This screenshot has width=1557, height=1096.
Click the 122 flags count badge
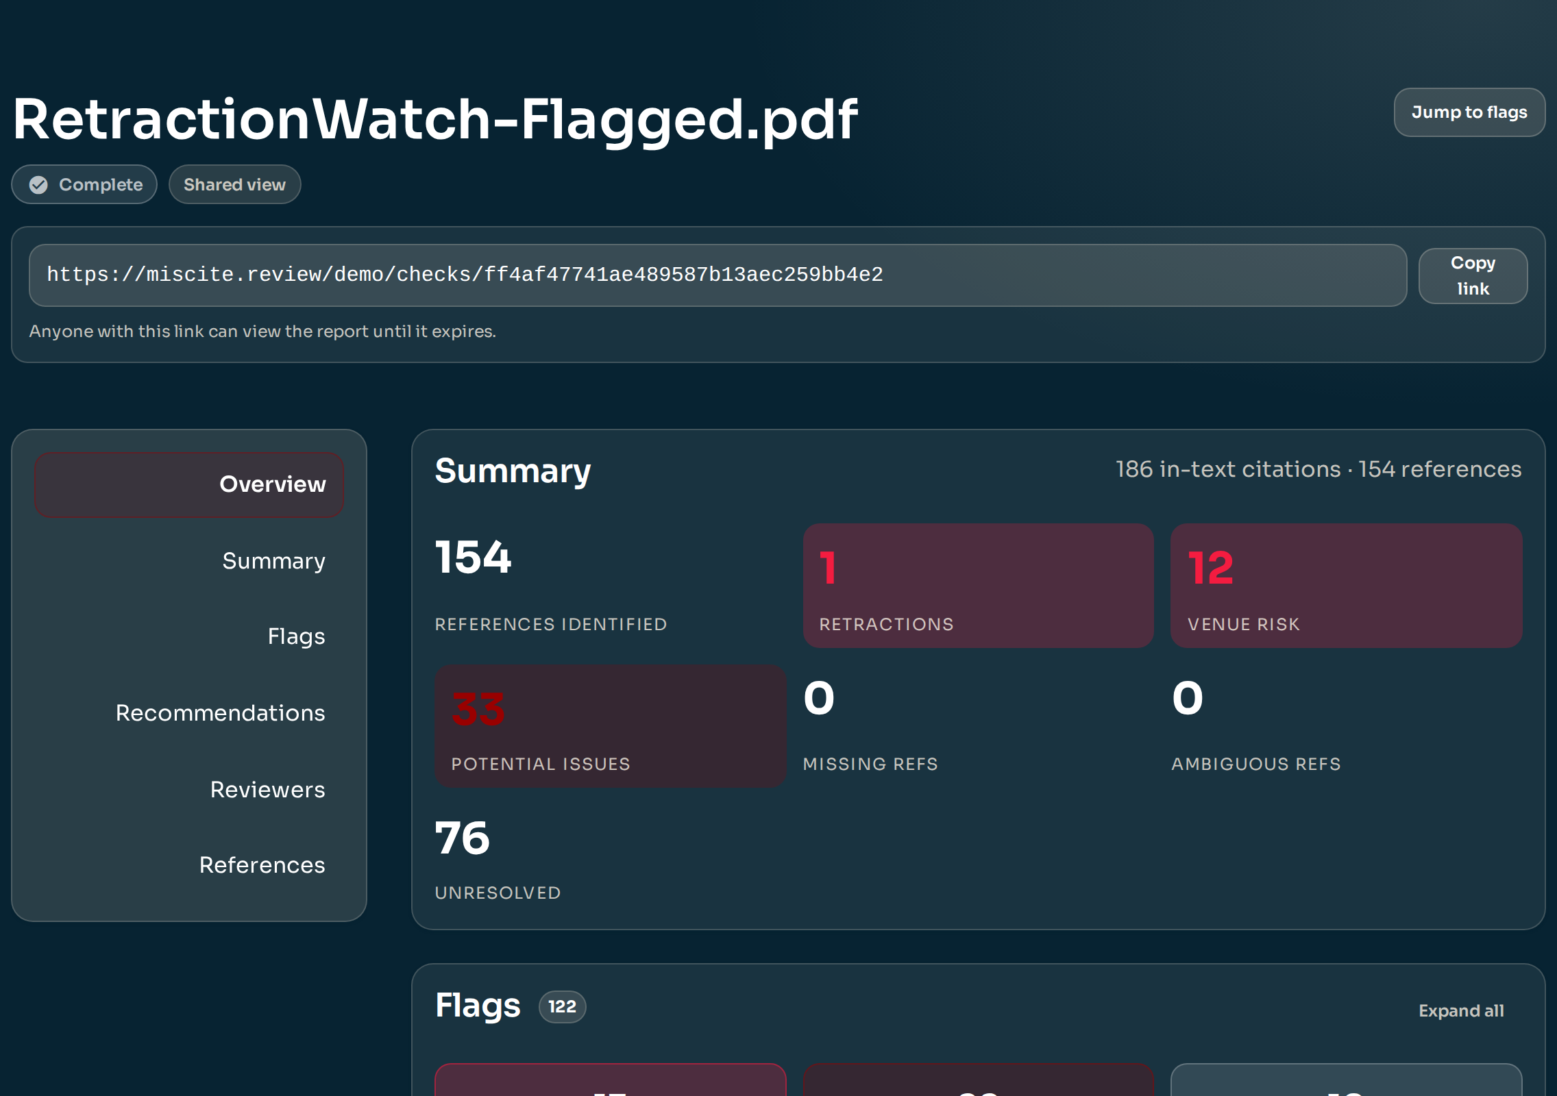[x=562, y=1007]
